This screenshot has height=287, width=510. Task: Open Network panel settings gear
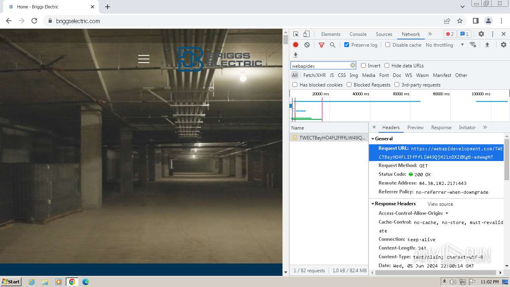(504, 45)
